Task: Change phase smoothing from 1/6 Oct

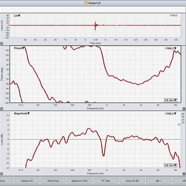Action: 171,100
